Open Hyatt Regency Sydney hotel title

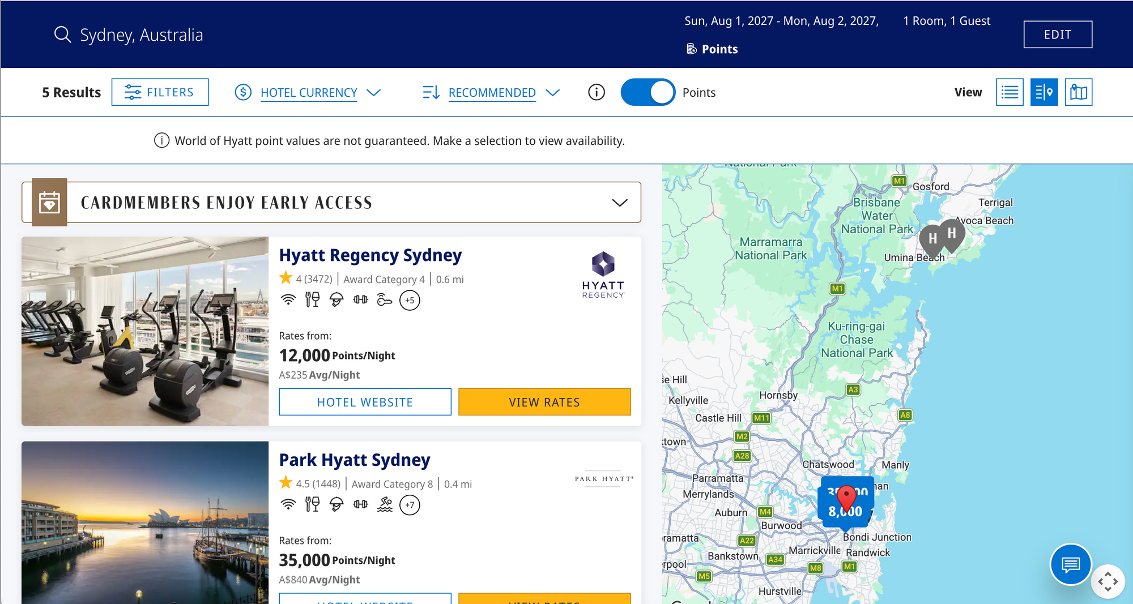point(370,255)
